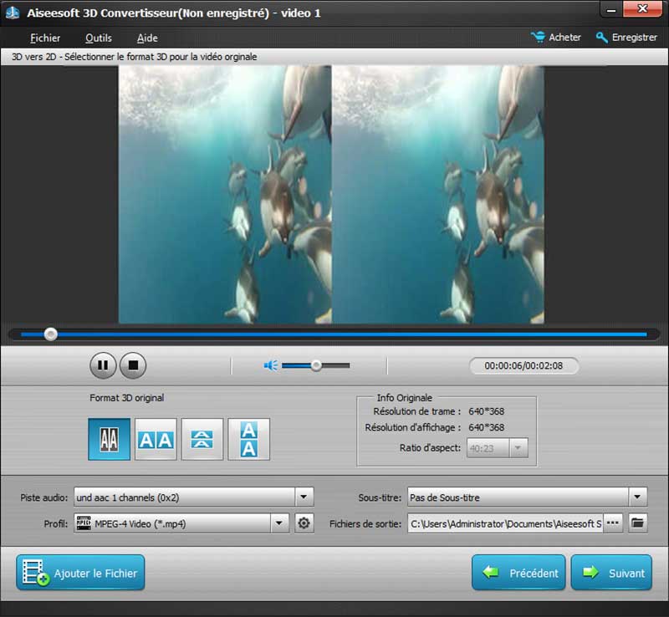Select the Side by Side full 3D format
The height and width of the screenshot is (617, 669).
click(x=156, y=438)
